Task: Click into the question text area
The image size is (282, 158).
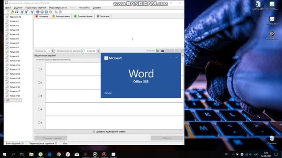Action: pyautogui.click(x=109, y=33)
